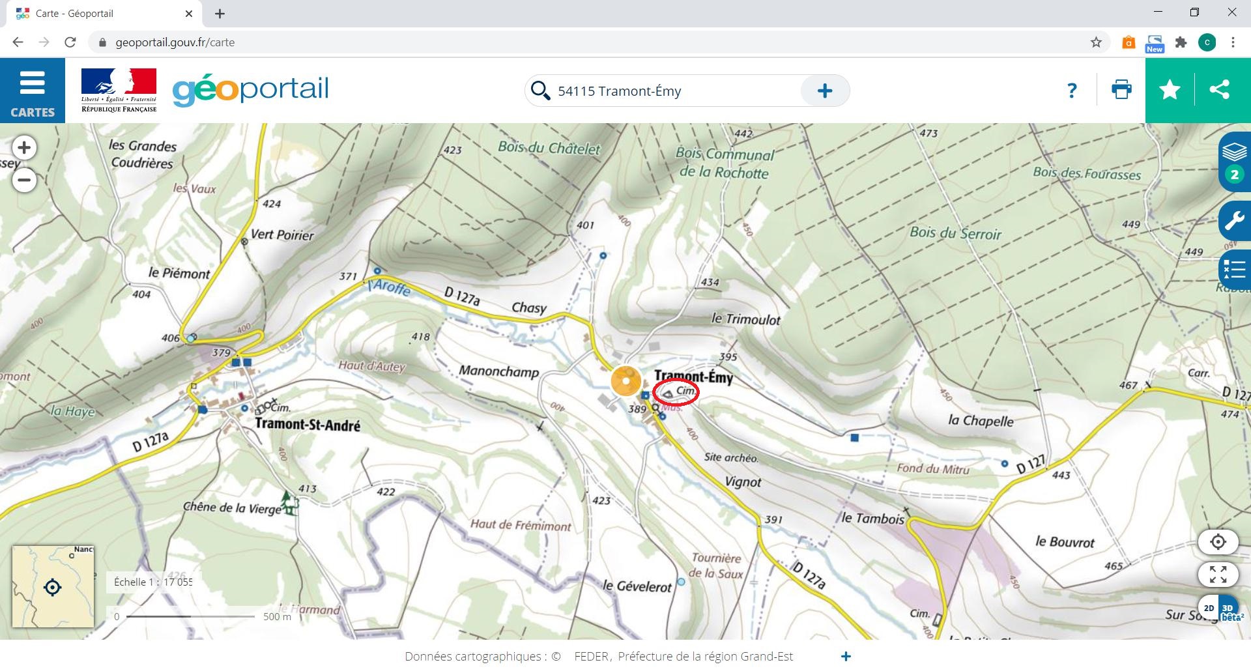Open the browser extensions puzzle icon
The height and width of the screenshot is (671, 1251).
point(1181,42)
